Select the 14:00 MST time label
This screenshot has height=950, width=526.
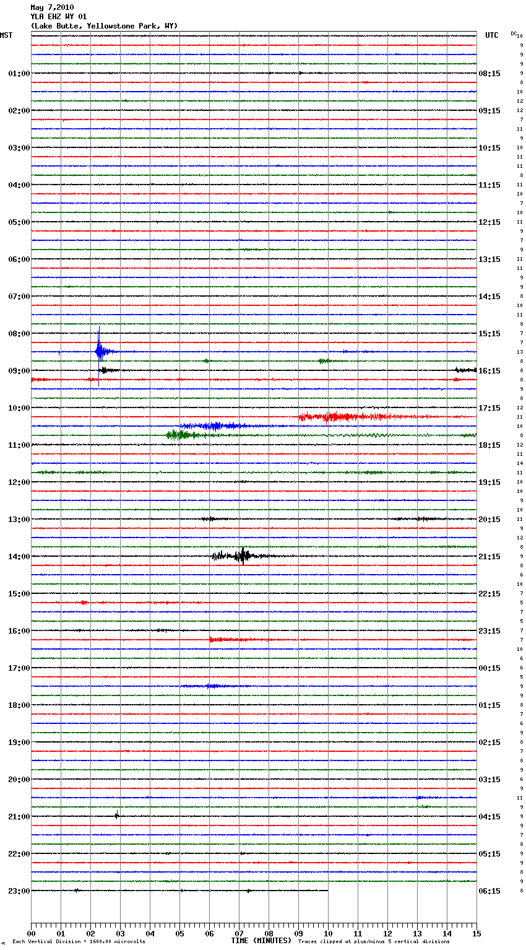(x=19, y=557)
